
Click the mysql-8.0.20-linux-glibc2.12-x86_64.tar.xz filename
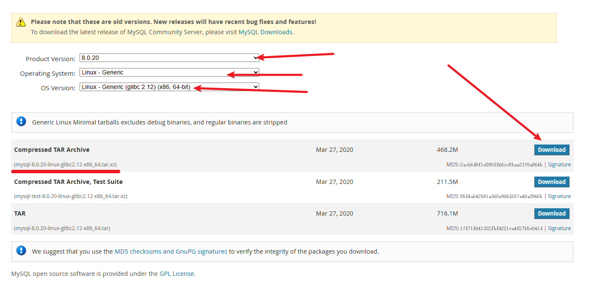coord(65,165)
